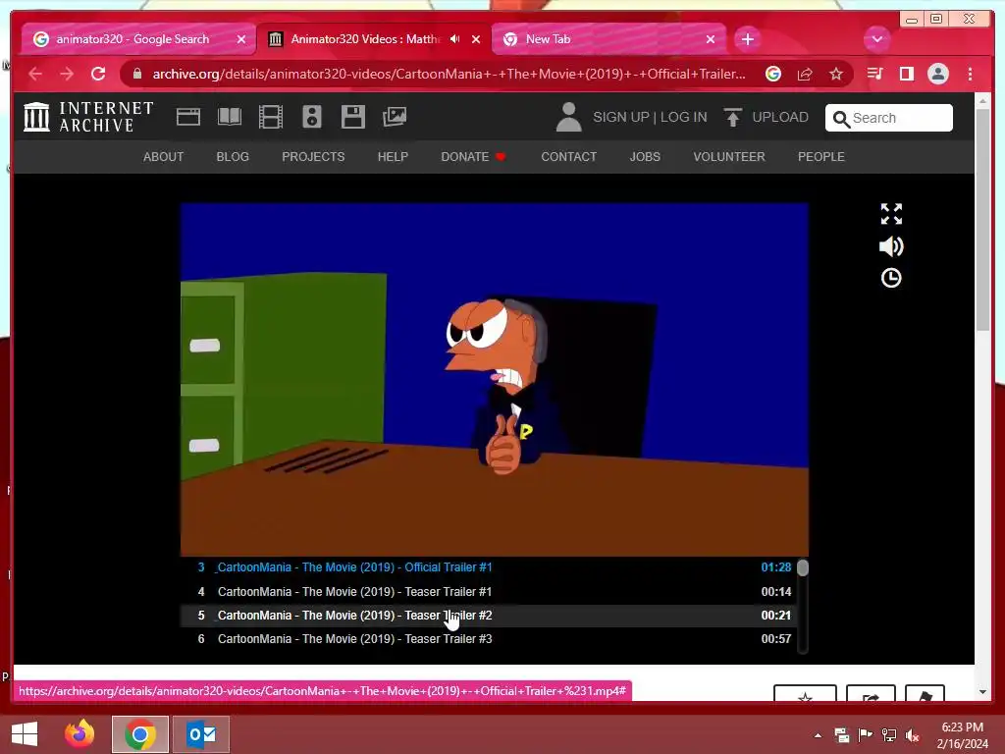Image resolution: width=1005 pixels, height=754 pixels.
Task: Open Firefox from the taskbar
Action: 79,734
